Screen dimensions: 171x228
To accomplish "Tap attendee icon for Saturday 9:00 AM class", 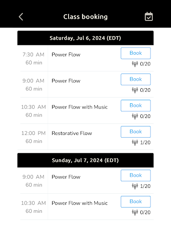I will [135, 90].
